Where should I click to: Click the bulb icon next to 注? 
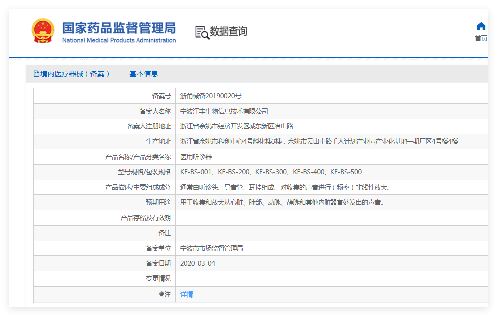161,294
